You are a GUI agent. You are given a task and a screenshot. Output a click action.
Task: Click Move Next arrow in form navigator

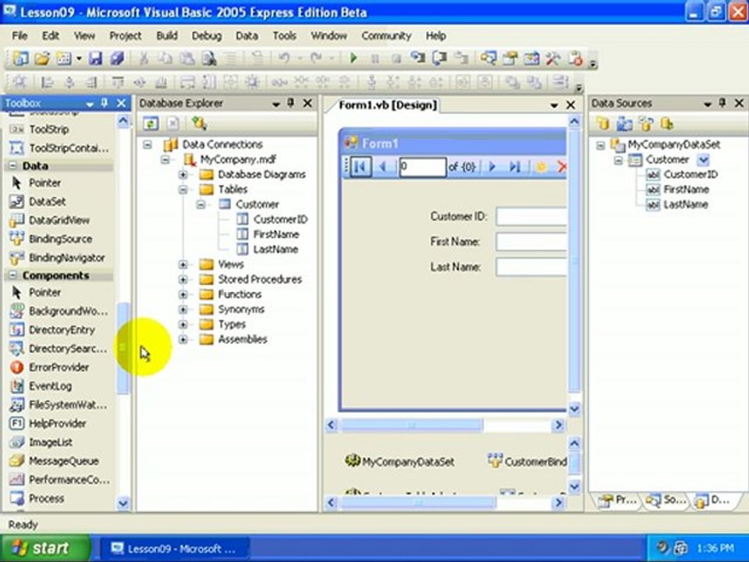click(x=492, y=167)
